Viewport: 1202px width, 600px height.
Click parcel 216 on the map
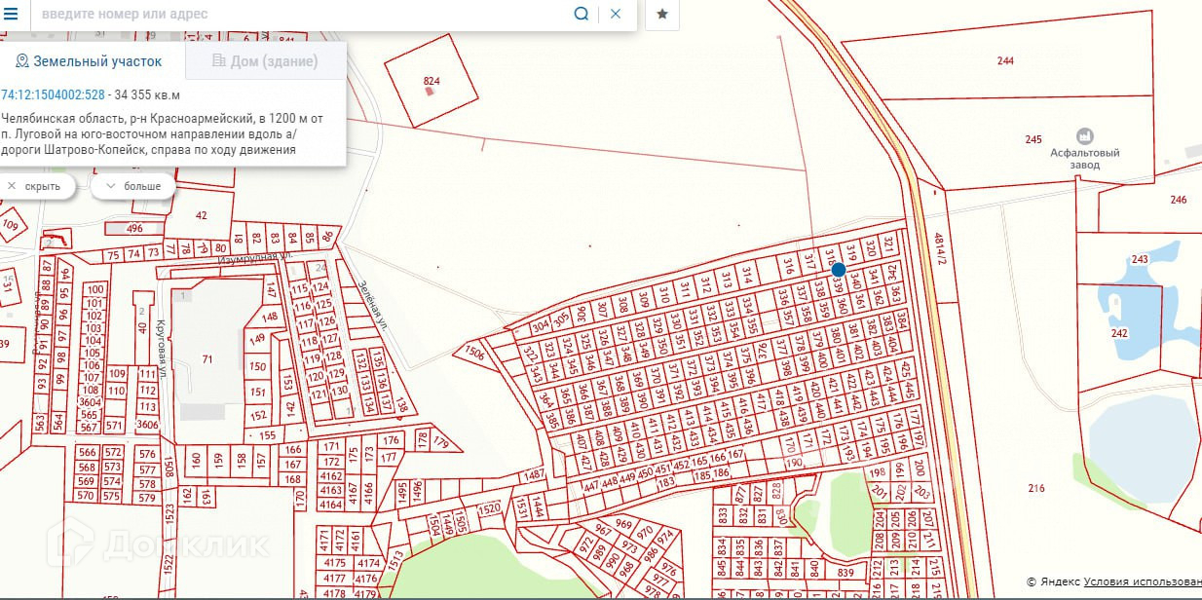click(1036, 488)
